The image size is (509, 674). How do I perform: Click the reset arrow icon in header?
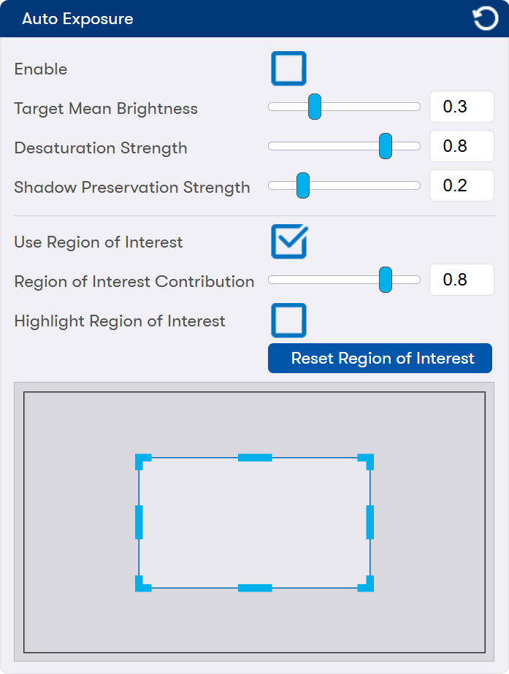coord(486,18)
